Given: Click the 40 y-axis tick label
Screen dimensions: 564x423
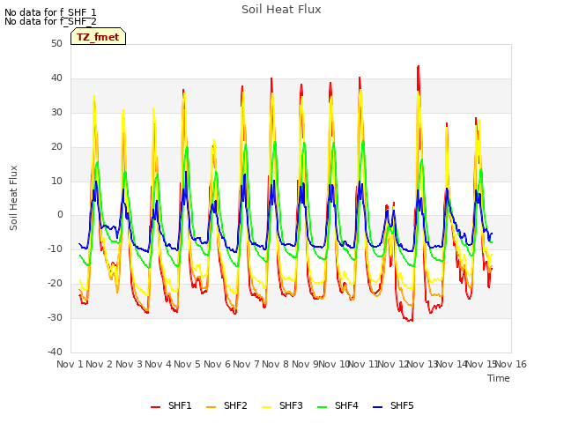Looking at the screenshot, I should (x=56, y=78).
